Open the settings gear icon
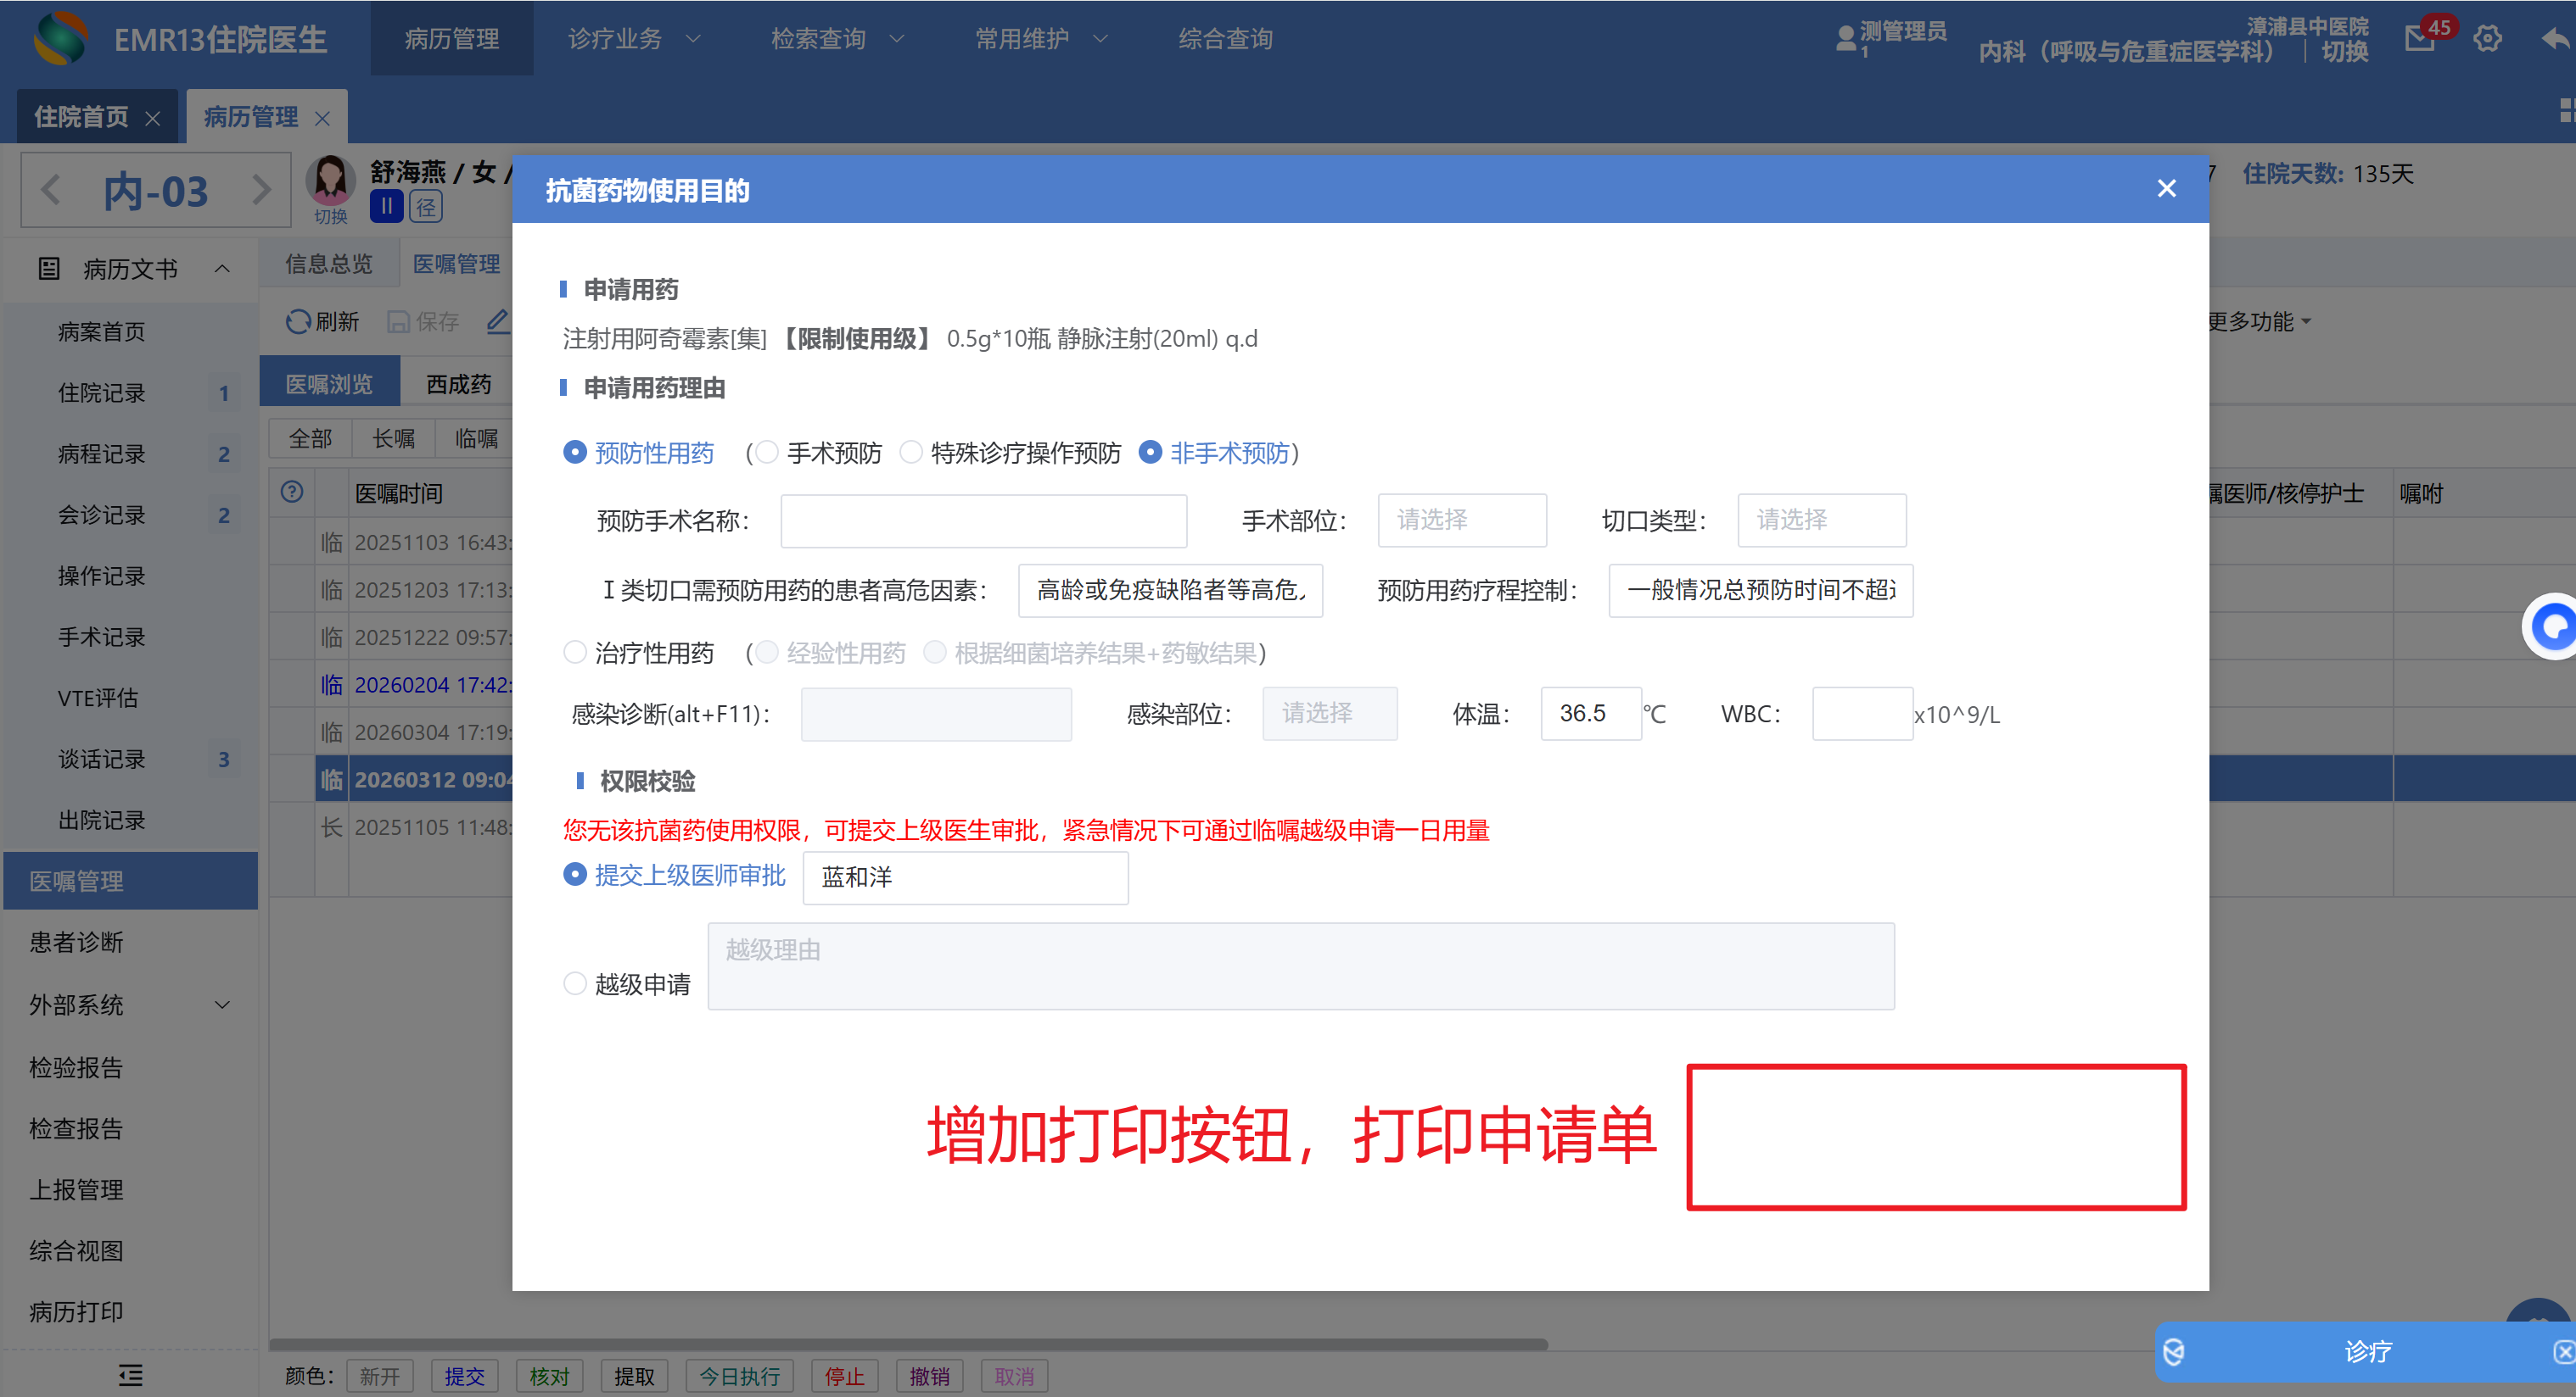Image resolution: width=2576 pixels, height=1397 pixels. pos(2487,38)
